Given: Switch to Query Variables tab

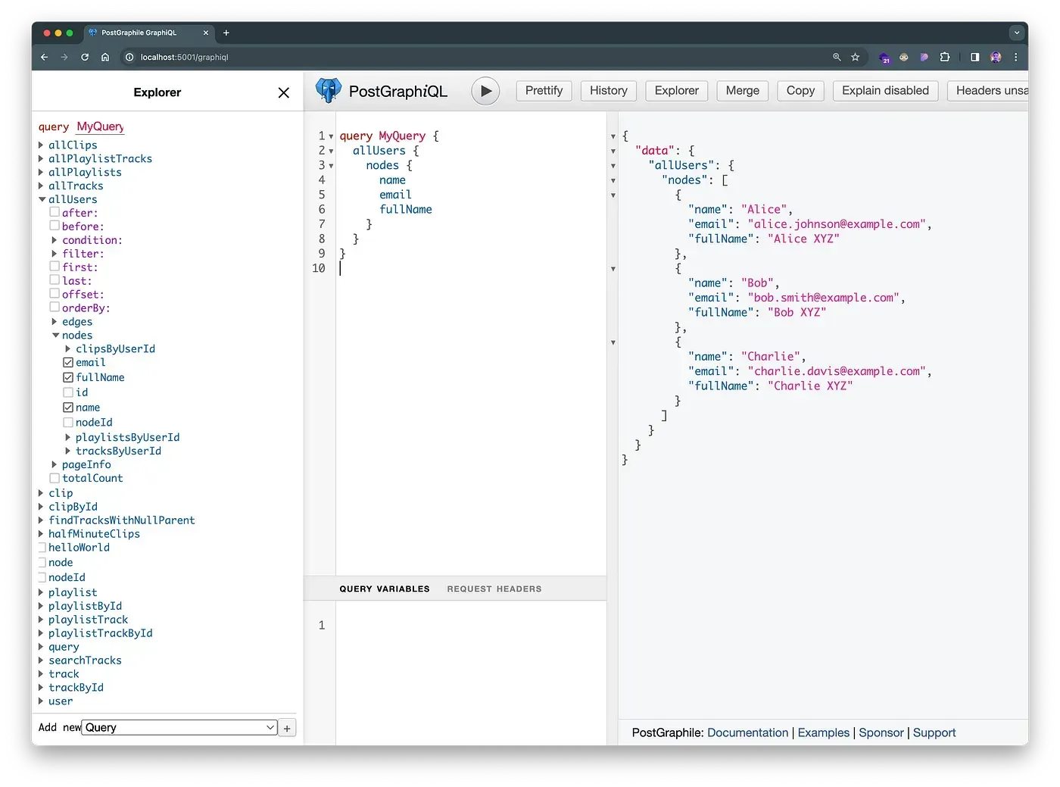Looking at the screenshot, I should coord(385,589).
